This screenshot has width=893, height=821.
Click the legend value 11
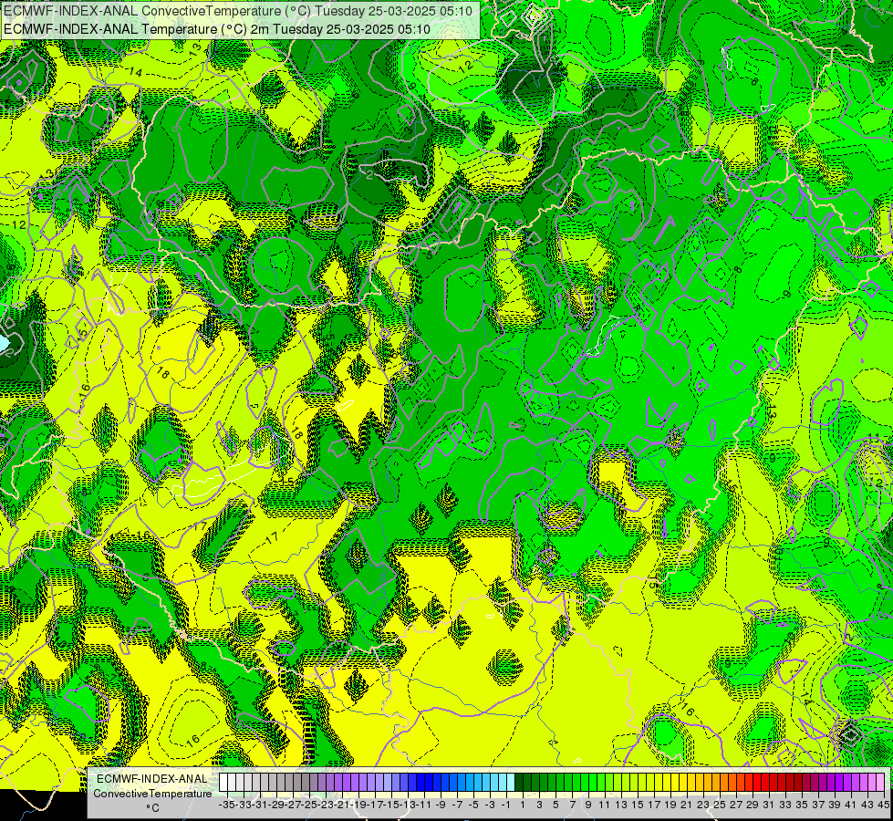point(605,805)
